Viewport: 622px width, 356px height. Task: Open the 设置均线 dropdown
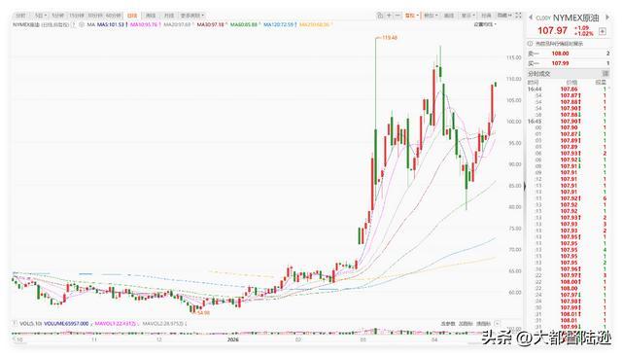click(485, 24)
